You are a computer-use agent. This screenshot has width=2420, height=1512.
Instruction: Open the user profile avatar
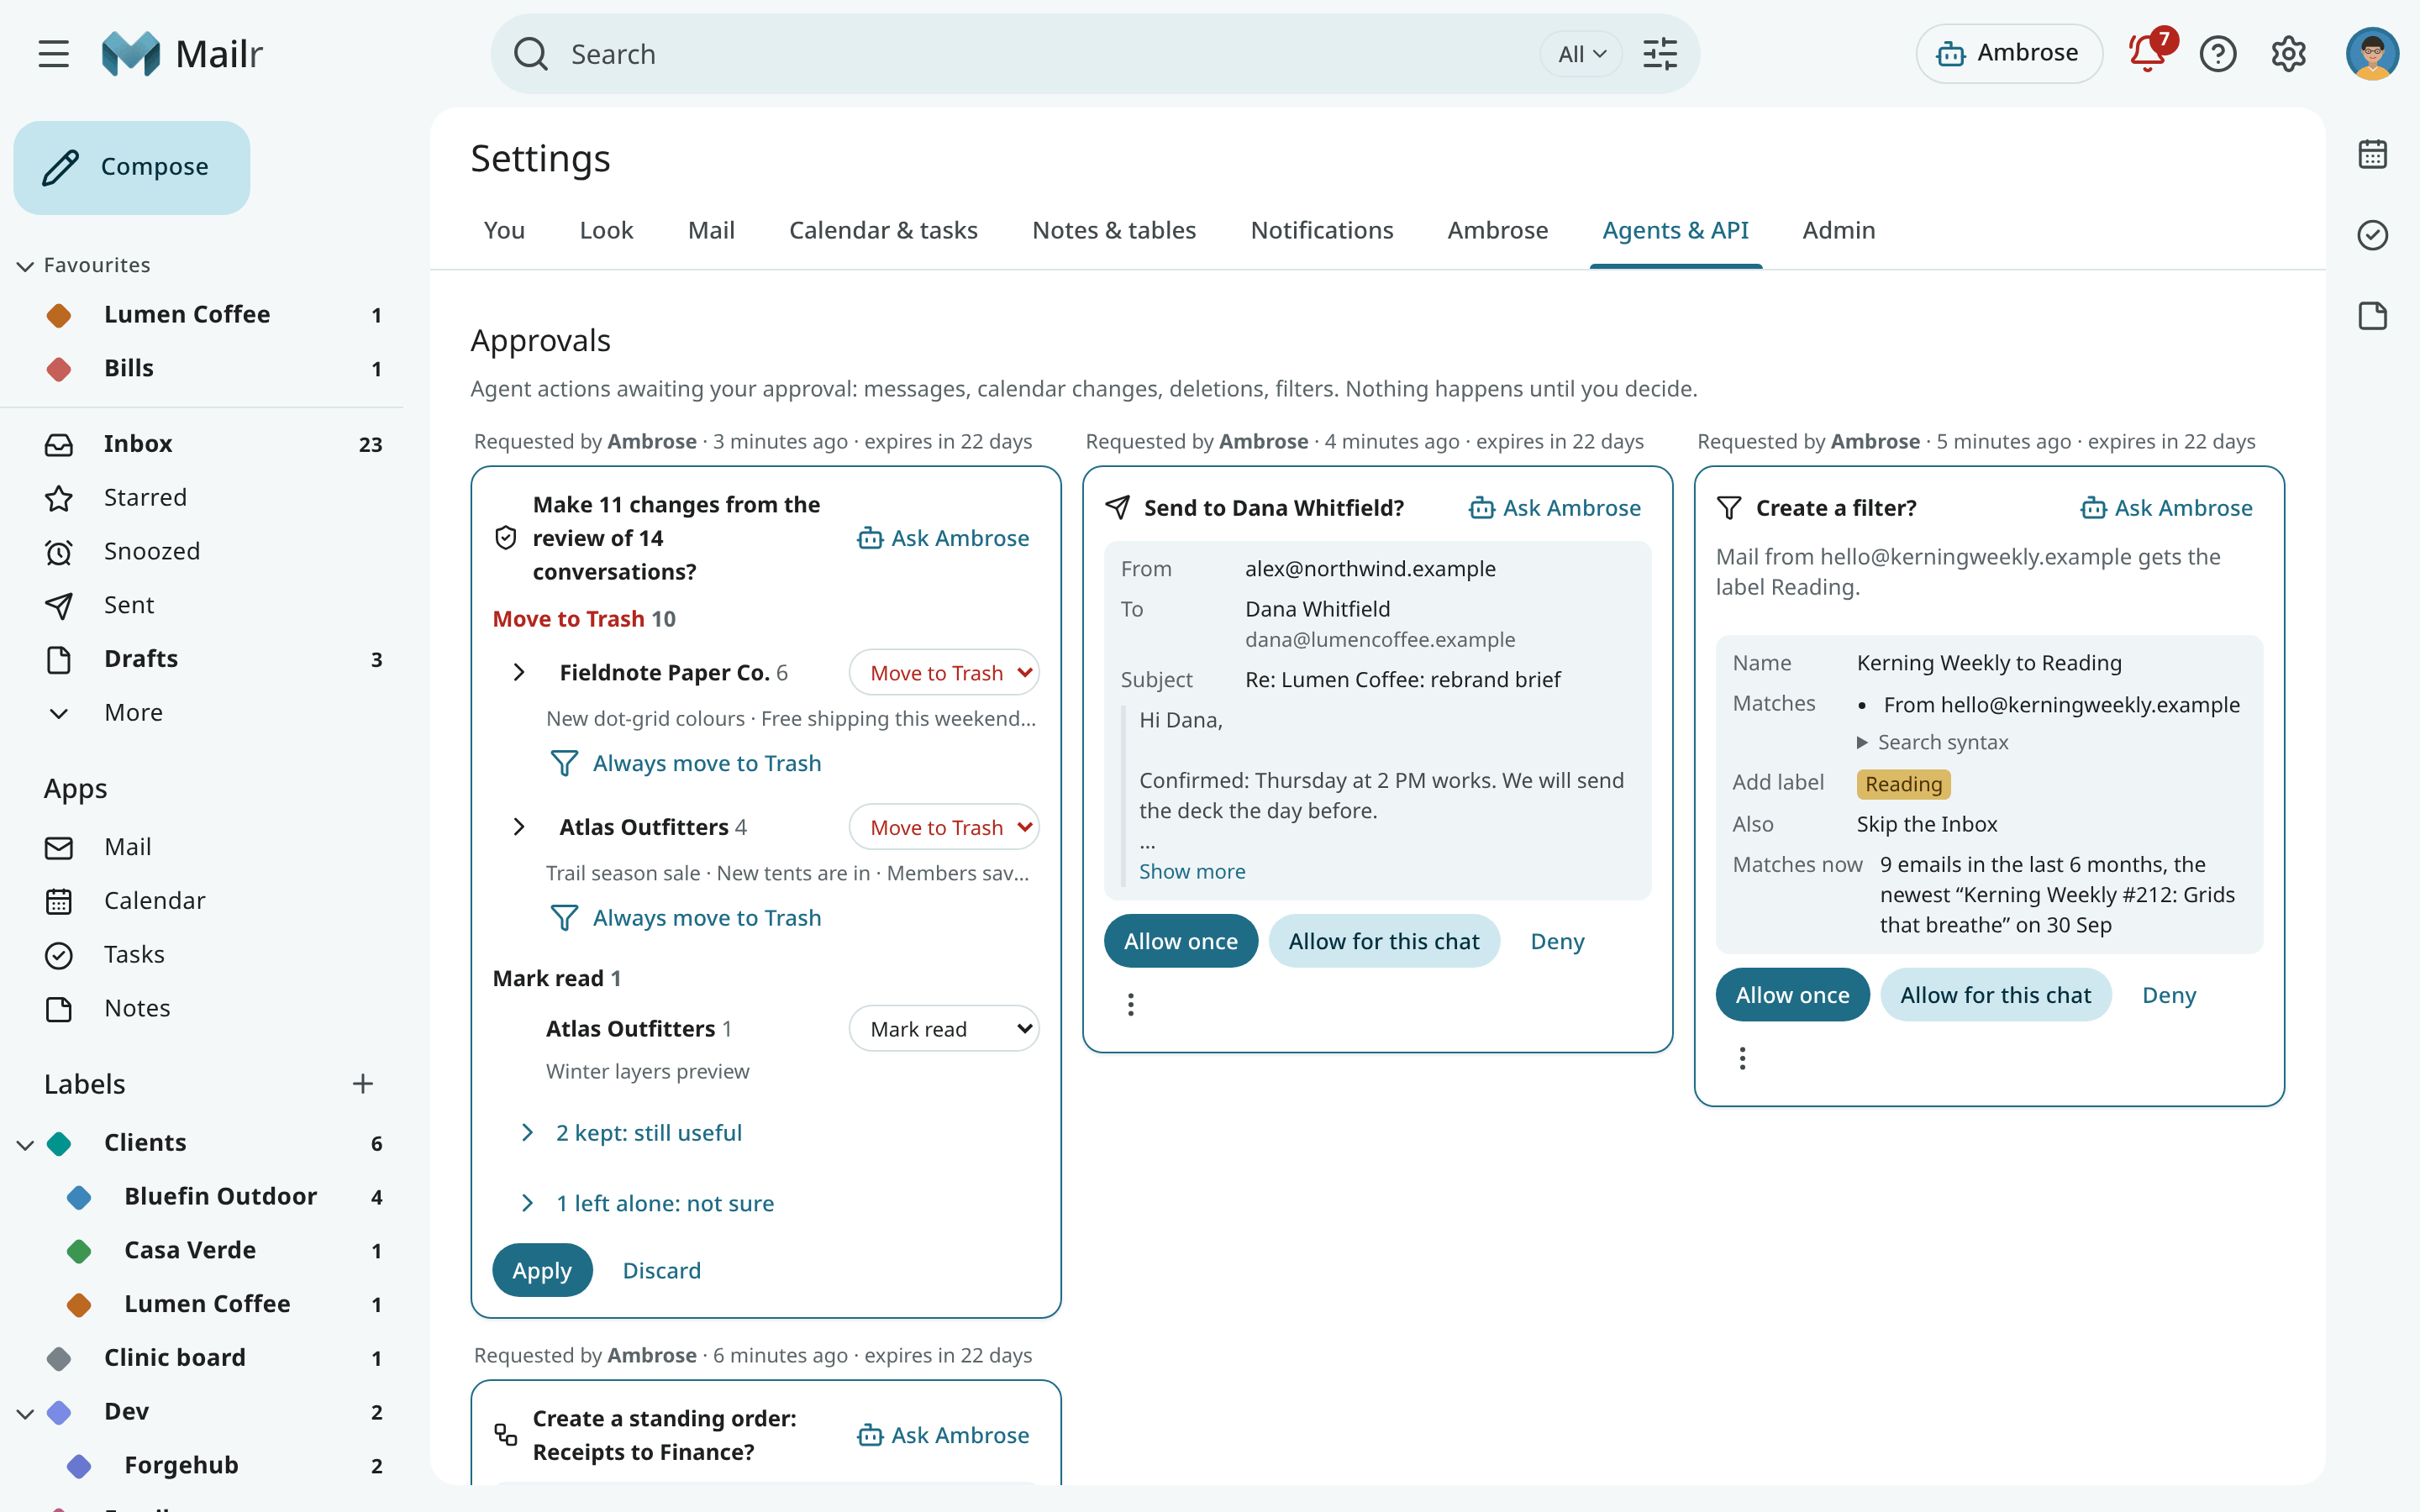click(2372, 54)
